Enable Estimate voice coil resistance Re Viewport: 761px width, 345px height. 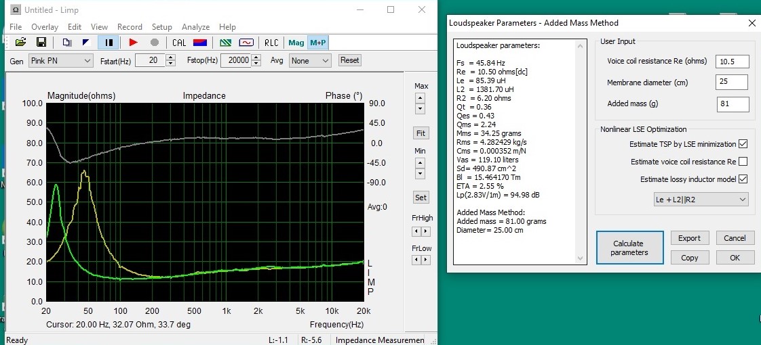pyautogui.click(x=743, y=161)
